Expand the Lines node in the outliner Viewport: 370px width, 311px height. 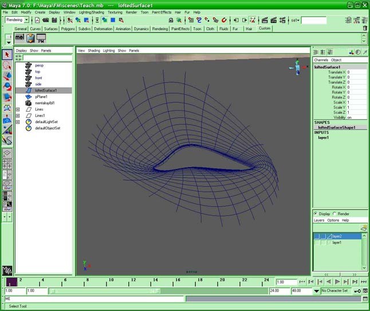(18, 109)
